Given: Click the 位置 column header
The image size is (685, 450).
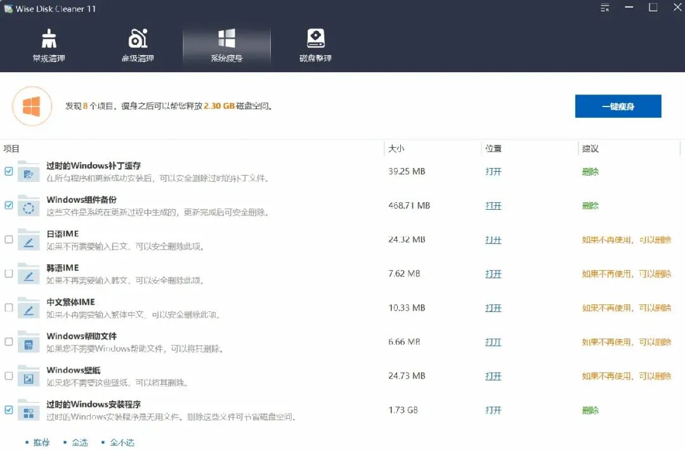Looking at the screenshot, I should pos(493,149).
